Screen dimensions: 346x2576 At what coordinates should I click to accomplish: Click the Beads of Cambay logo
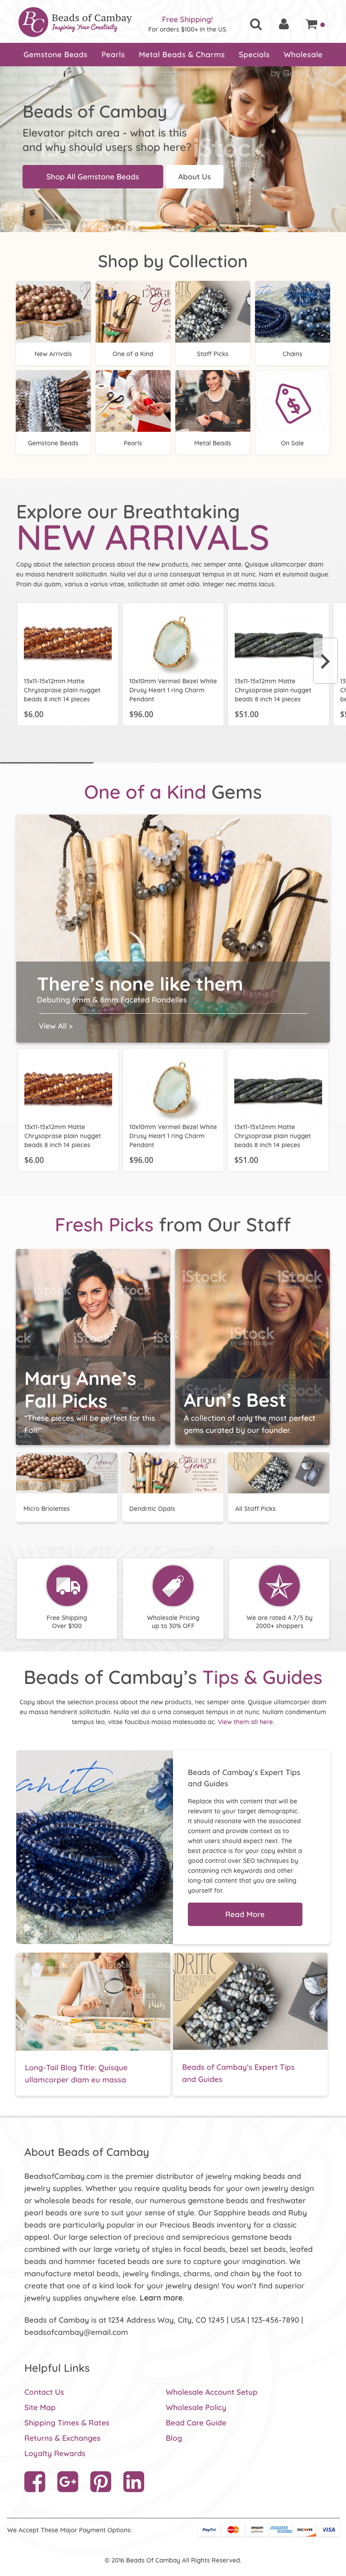[76, 22]
